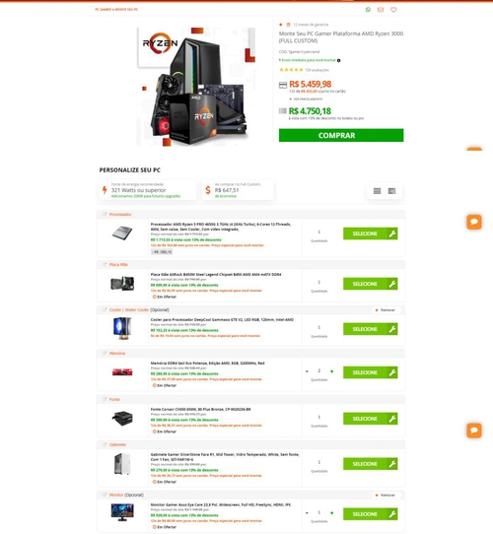Increase Monitor quantity with plus
The width and height of the screenshot is (493, 534).
pyautogui.click(x=331, y=512)
